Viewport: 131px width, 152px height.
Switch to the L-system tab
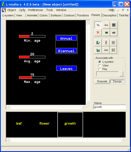[8, 16]
